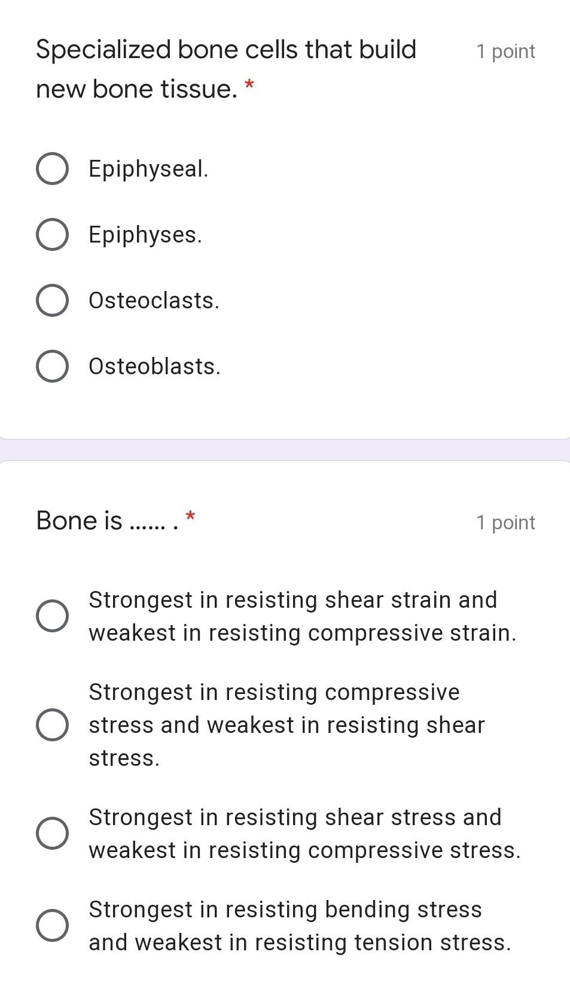
Task: Select the Epiphyseal radio button
Action: coord(52,169)
